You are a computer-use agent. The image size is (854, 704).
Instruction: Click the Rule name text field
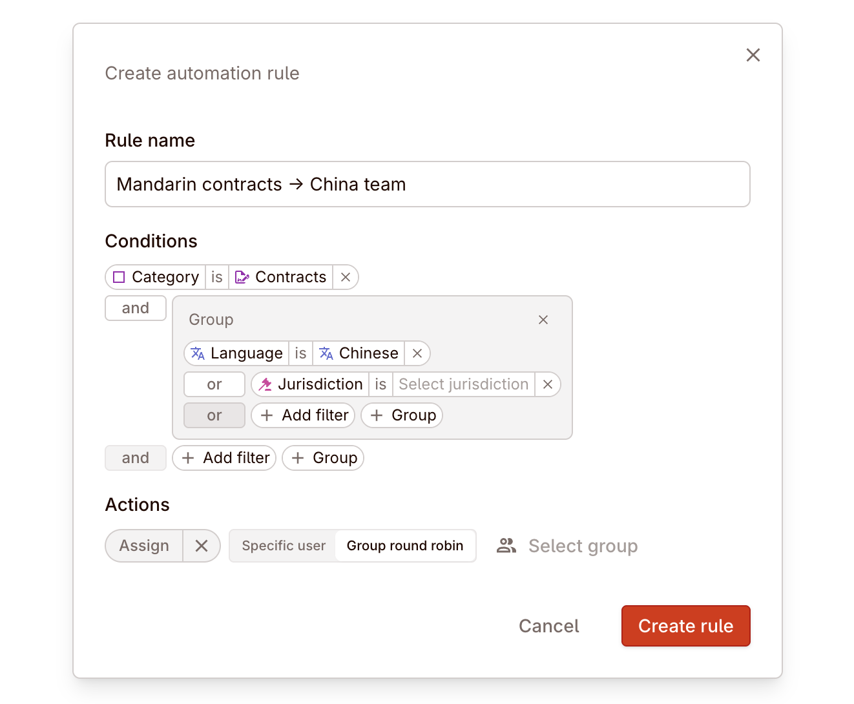pyautogui.click(x=426, y=184)
